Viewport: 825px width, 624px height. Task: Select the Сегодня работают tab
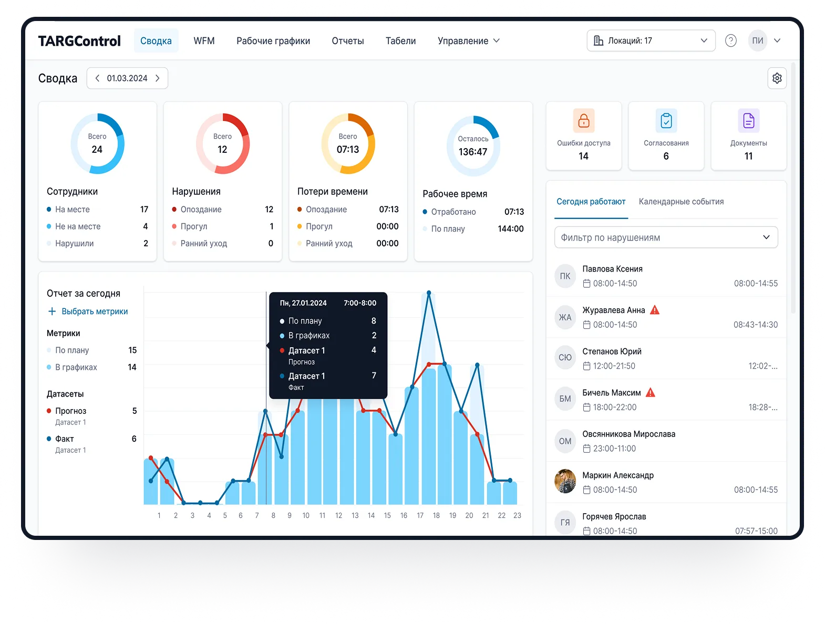[x=591, y=202]
